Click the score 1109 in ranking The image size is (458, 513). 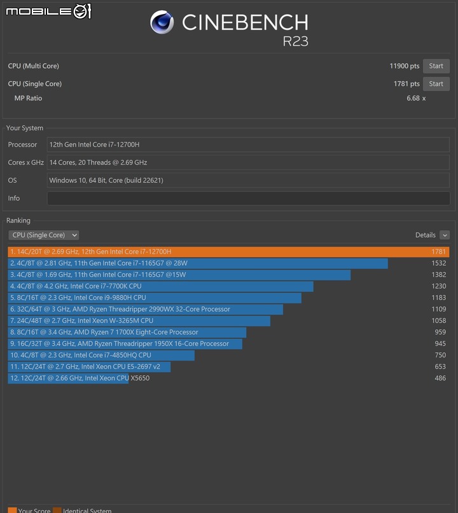(x=439, y=309)
